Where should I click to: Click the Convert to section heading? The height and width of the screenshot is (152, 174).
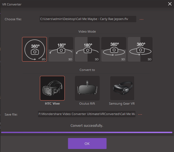pyautogui.click(x=87, y=70)
